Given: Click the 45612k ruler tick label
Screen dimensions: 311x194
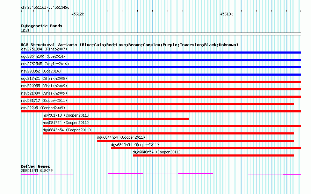Looking at the screenshot, I should pyautogui.click(x=78, y=14).
